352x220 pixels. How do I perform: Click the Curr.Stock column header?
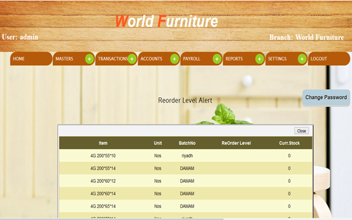[289, 143]
